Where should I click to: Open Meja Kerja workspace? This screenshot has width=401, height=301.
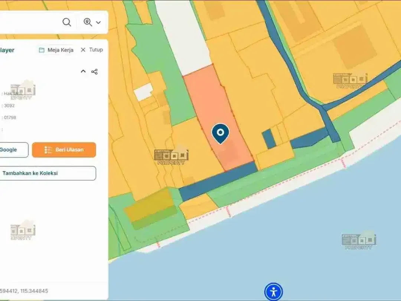(56, 50)
